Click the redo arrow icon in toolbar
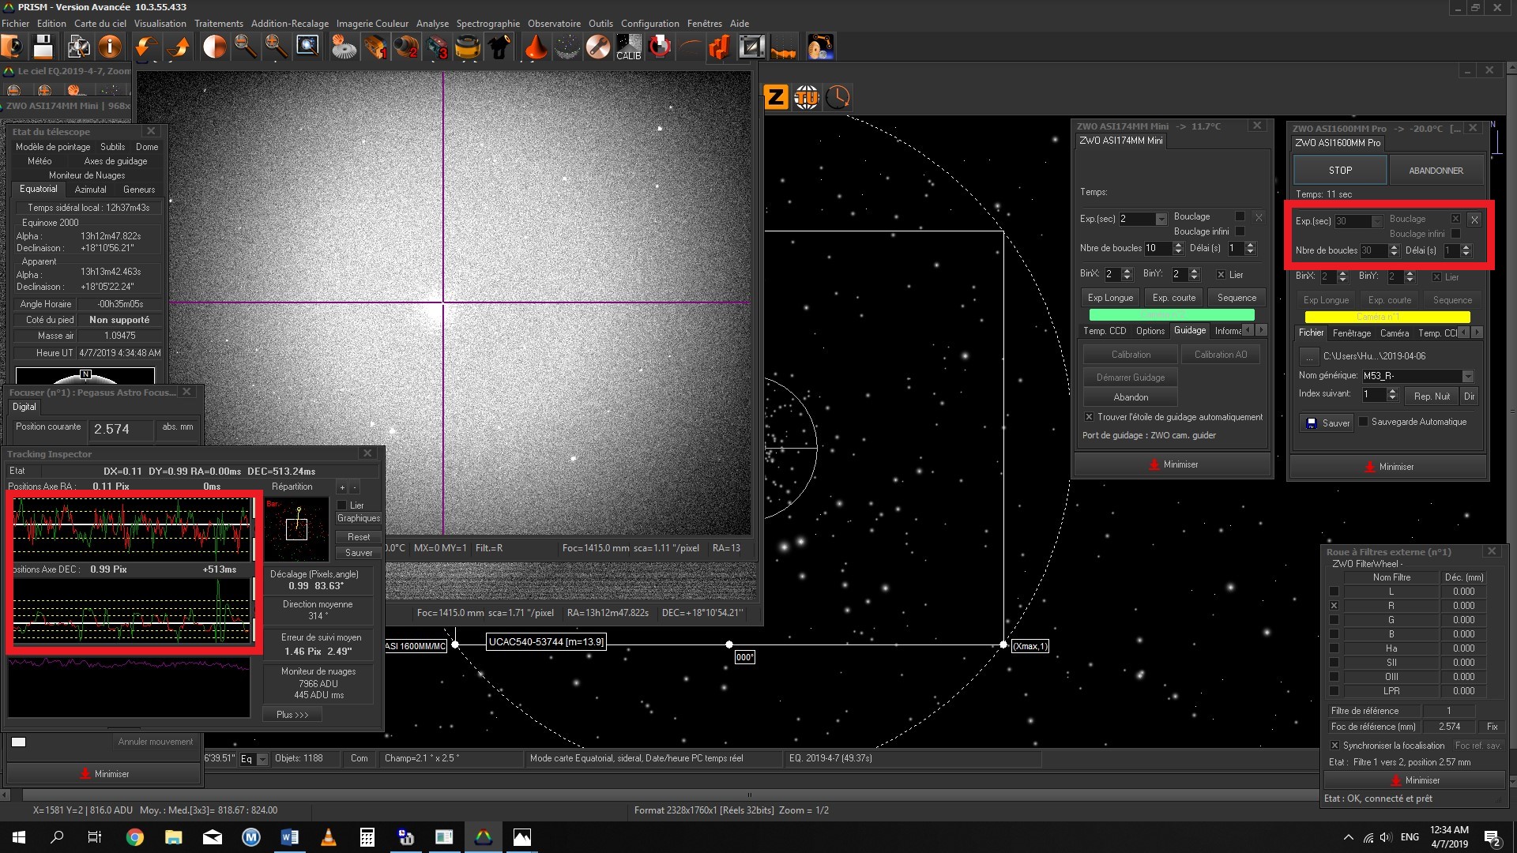This screenshot has height=853, width=1517. pyautogui.click(x=179, y=47)
